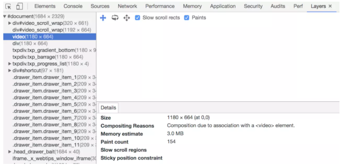Click the Paint count value 154
This screenshot has width=344, height=168.
tap(171, 142)
